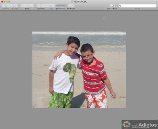Toggle toolbar visibility with the pill button
Viewport: 158px width, 129px height.
[x=155, y=2]
